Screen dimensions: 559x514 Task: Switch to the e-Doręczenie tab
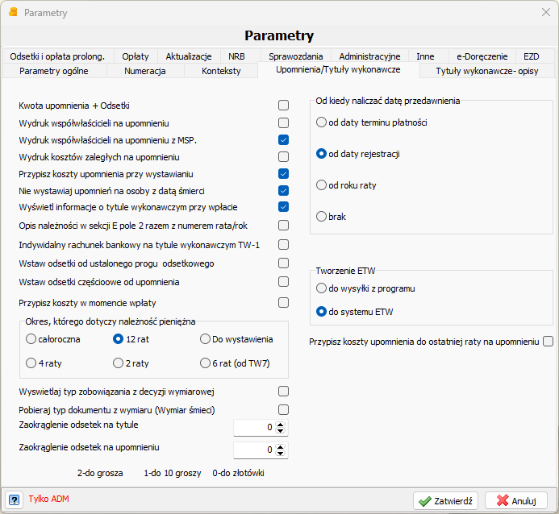tap(482, 56)
